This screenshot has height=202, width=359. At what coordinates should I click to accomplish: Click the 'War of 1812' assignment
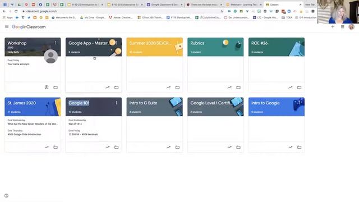coord(75,124)
